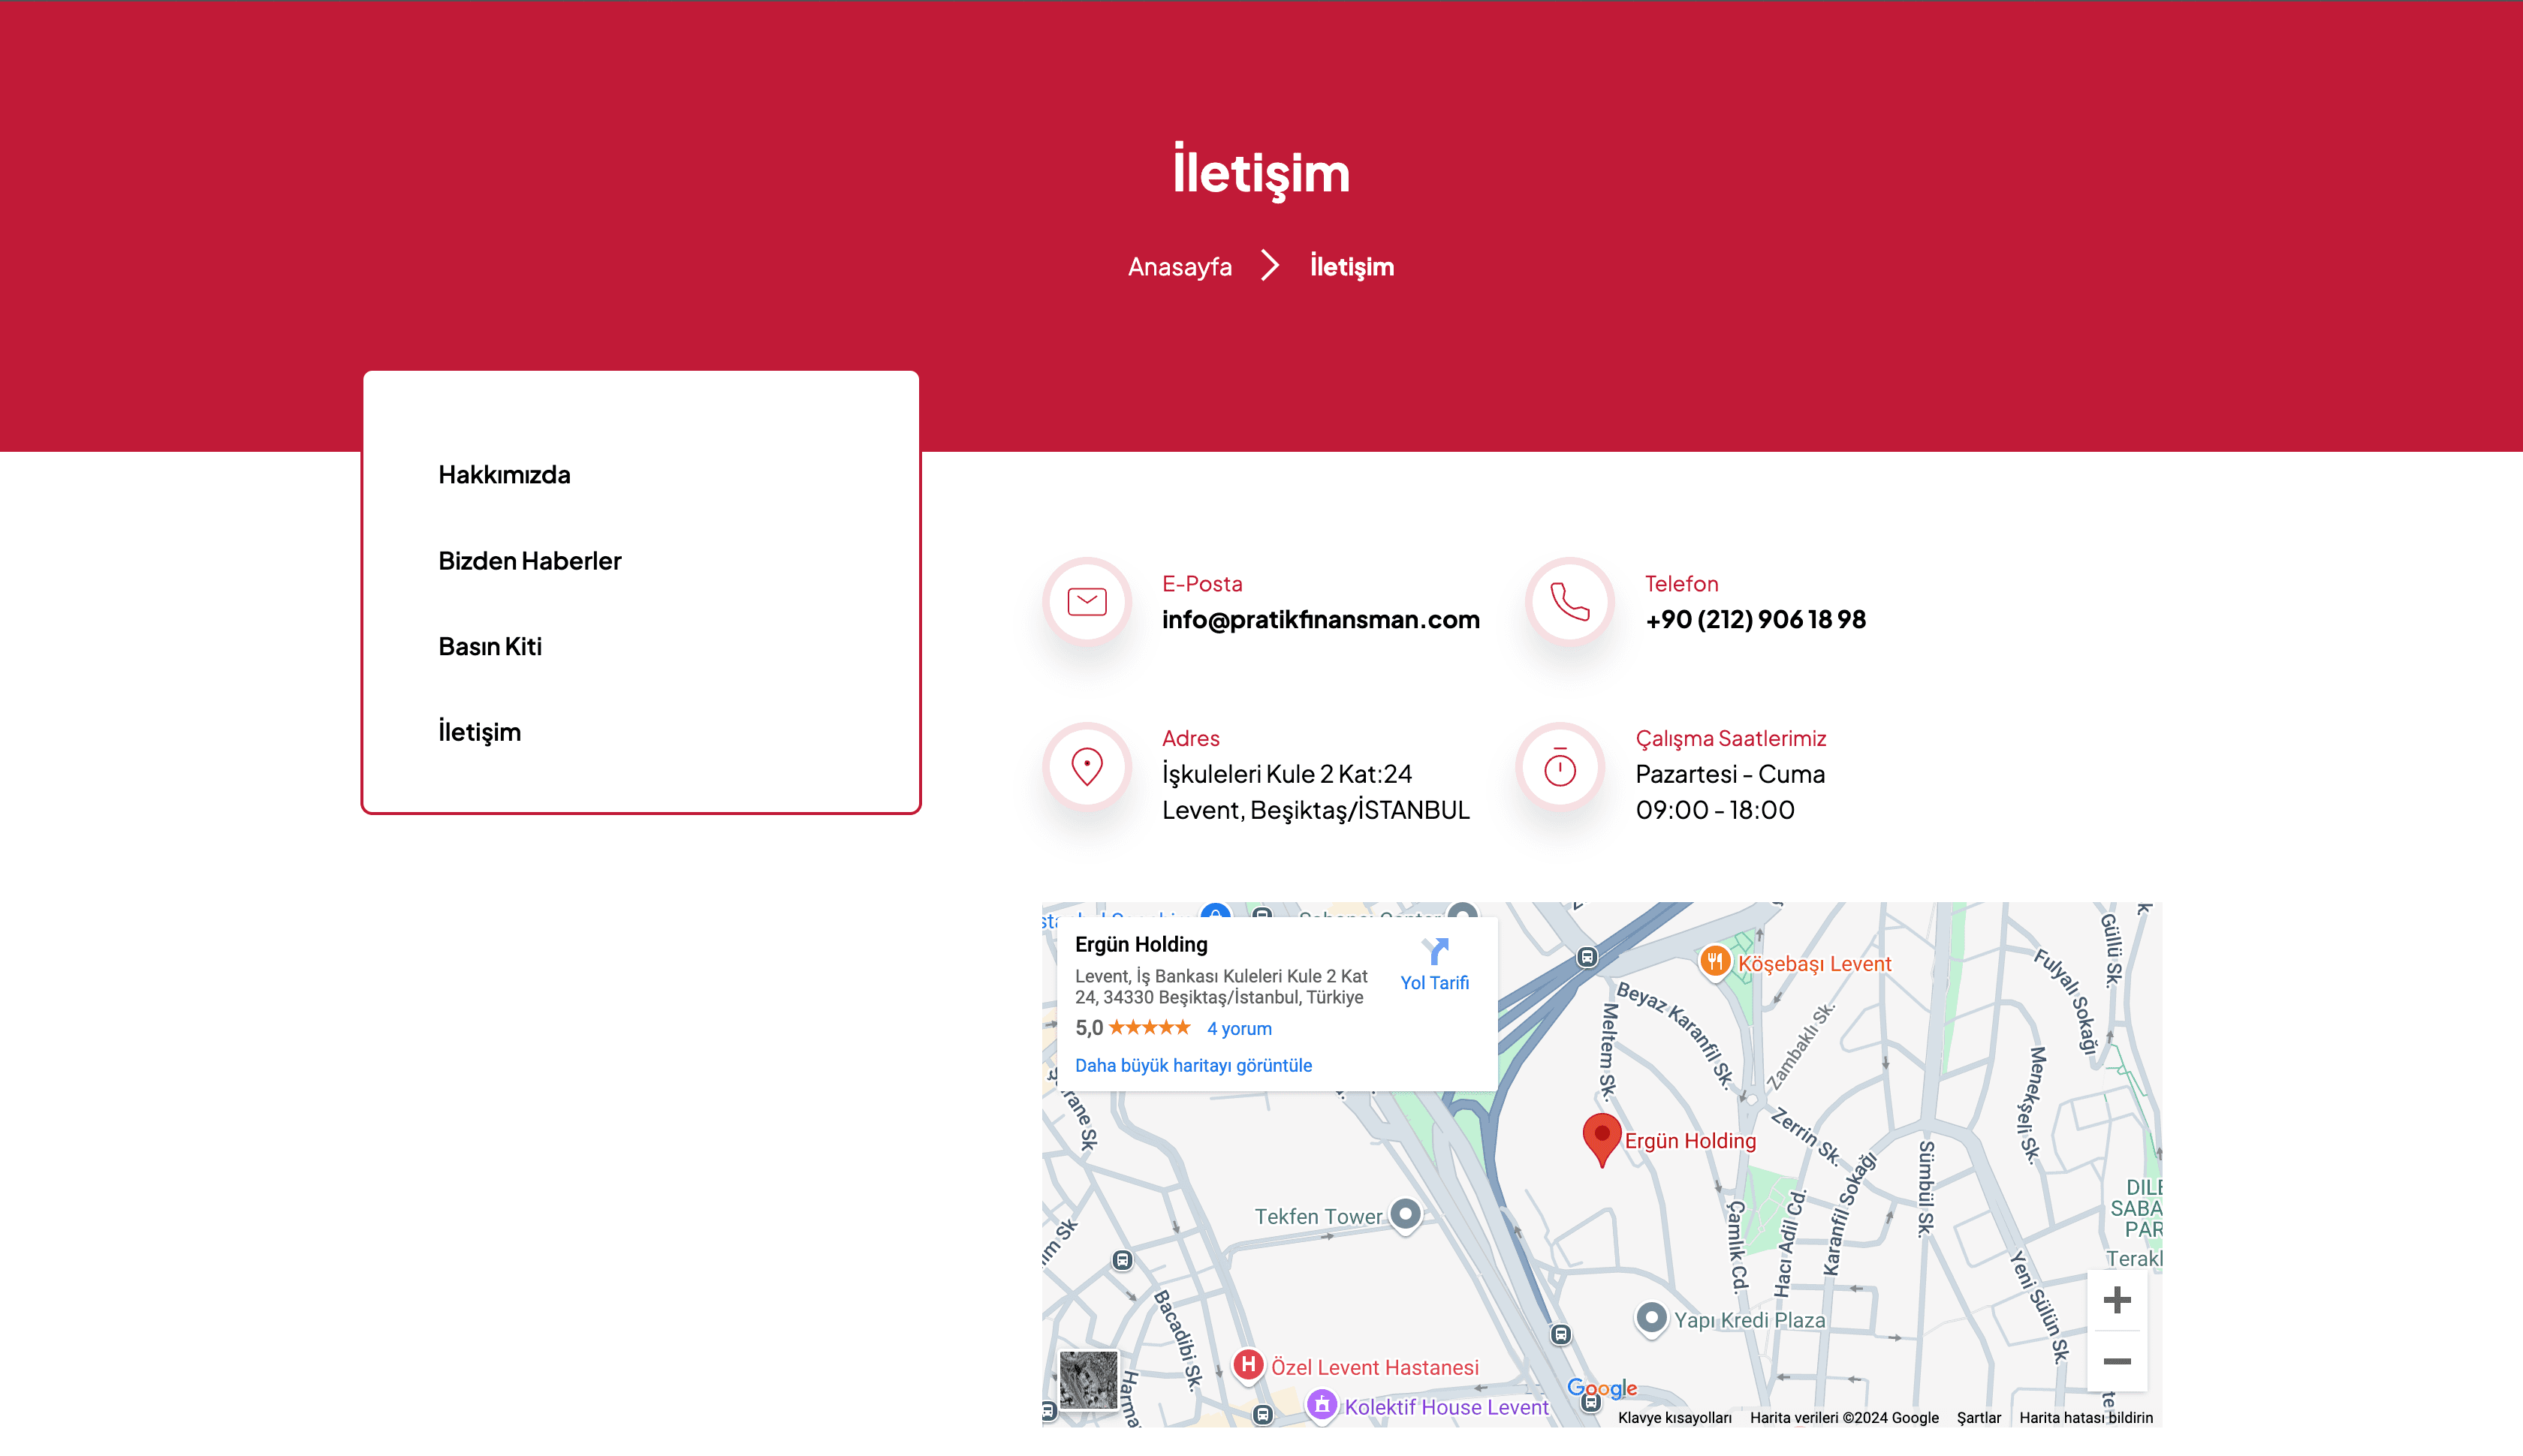This screenshot has height=1456, width=2523.
Task: Click the Özel Levent Hastanesi hospital marker
Action: [x=1247, y=1364]
